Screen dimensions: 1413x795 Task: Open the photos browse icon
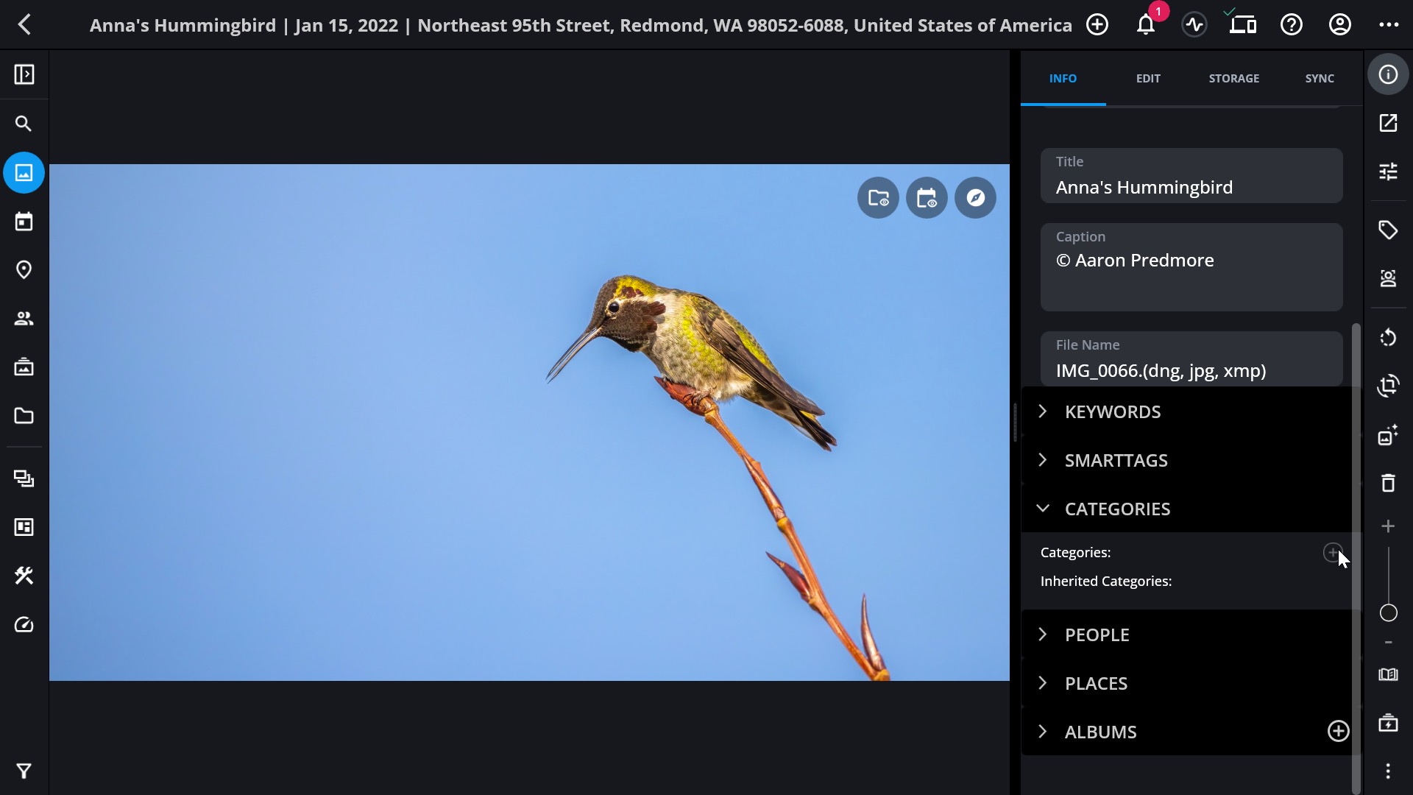[x=24, y=173]
